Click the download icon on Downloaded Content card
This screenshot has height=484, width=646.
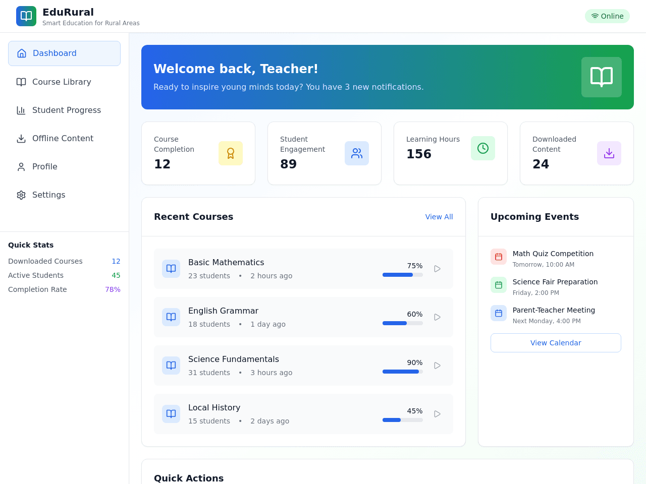pyautogui.click(x=609, y=153)
